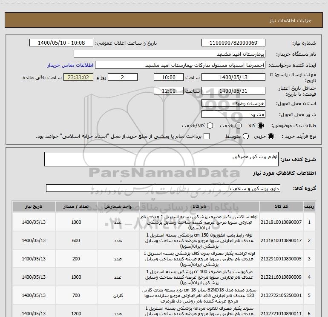Click quantity 200 in row 3
The height and width of the screenshot is (317, 328).
(76, 259)
